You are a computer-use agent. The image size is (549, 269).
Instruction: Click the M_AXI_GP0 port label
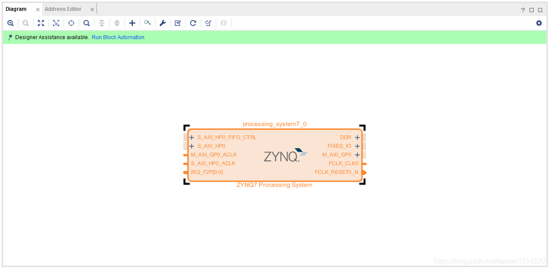pos(337,155)
